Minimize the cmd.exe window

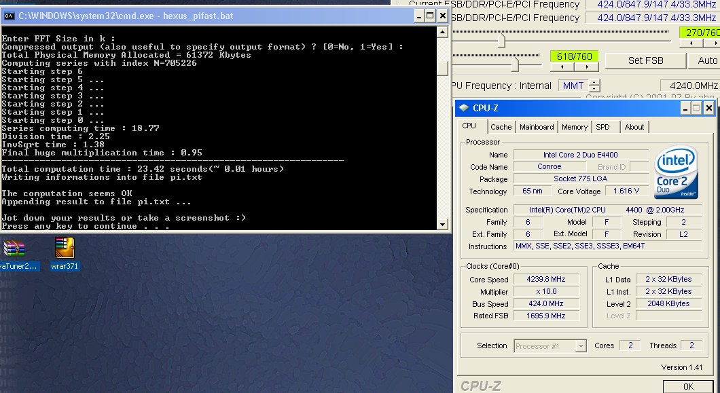pos(419,16)
